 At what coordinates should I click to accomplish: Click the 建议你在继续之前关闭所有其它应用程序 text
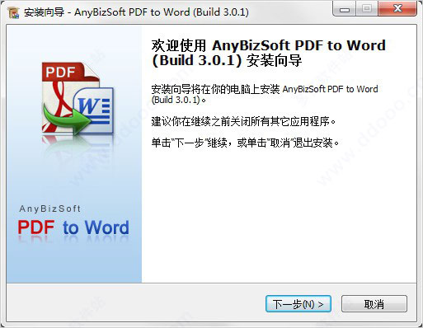pos(243,121)
